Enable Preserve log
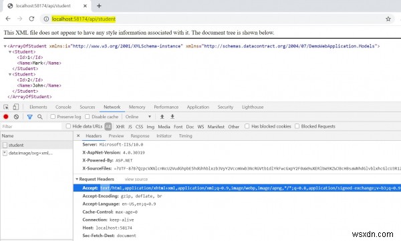The width and height of the screenshot is (401, 241). coord(53,117)
